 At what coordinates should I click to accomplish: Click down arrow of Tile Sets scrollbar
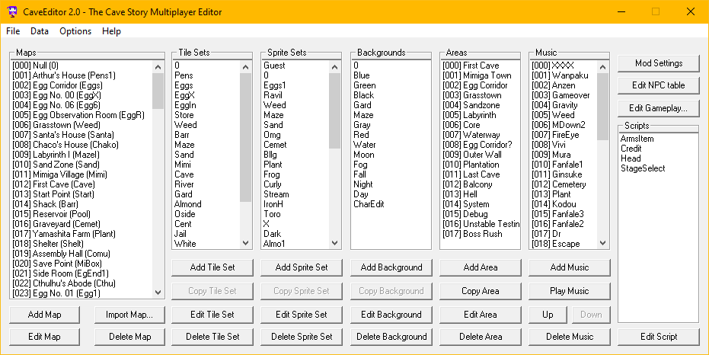[x=245, y=243]
